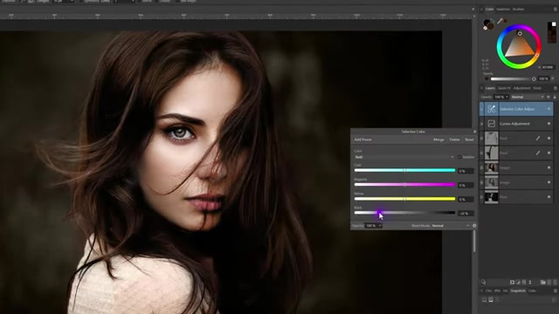
Task: Click the white recent color swatch
Action: click(x=554, y=24)
